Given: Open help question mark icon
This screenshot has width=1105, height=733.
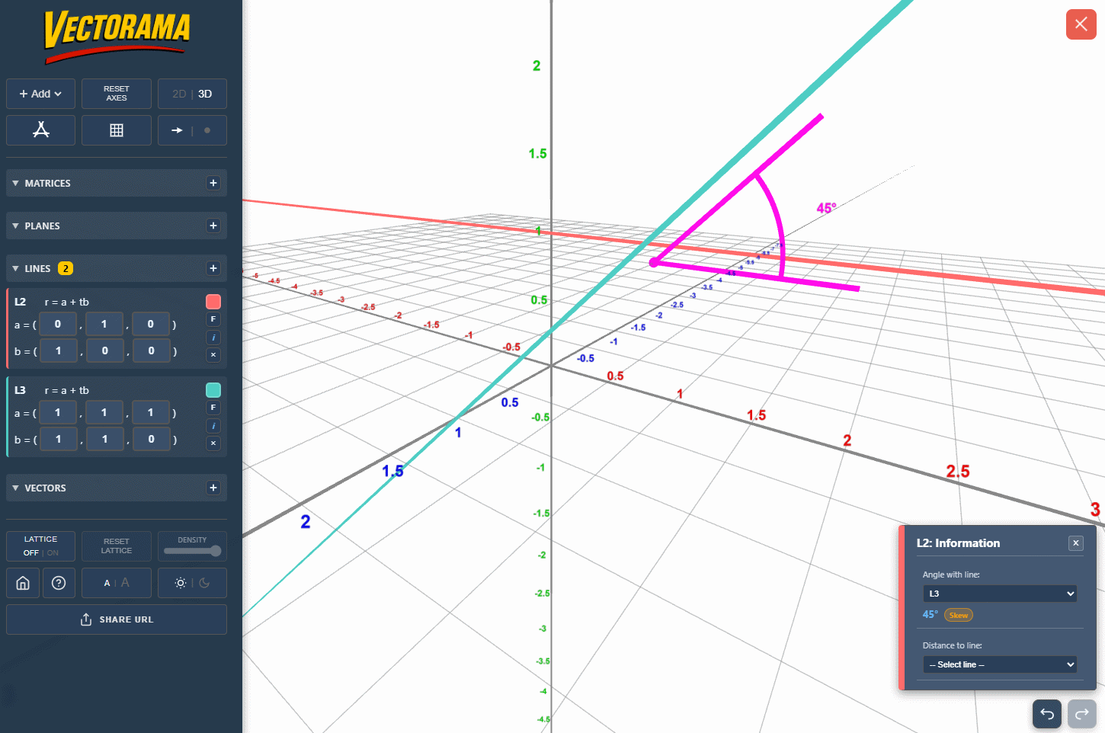Looking at the screenshot, I should coord(59,583).
